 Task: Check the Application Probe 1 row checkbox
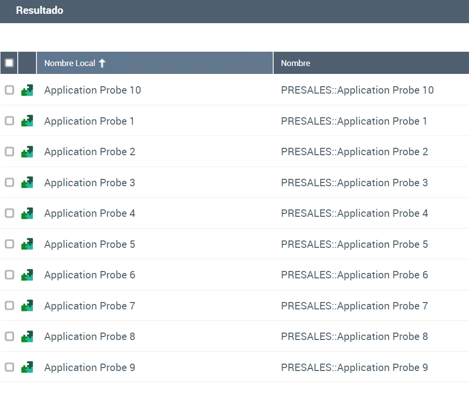click(9, 121)
